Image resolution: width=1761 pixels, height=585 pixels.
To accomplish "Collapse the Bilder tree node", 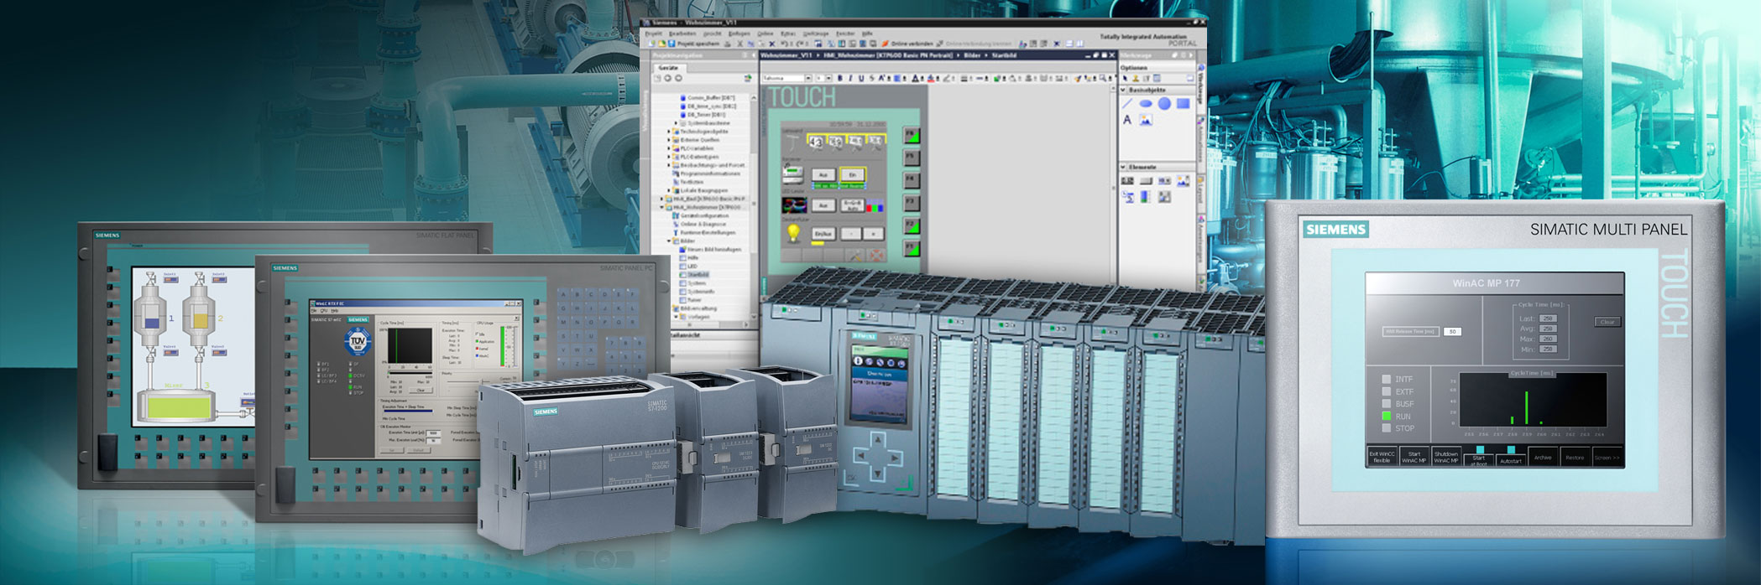I will point(669,241).
